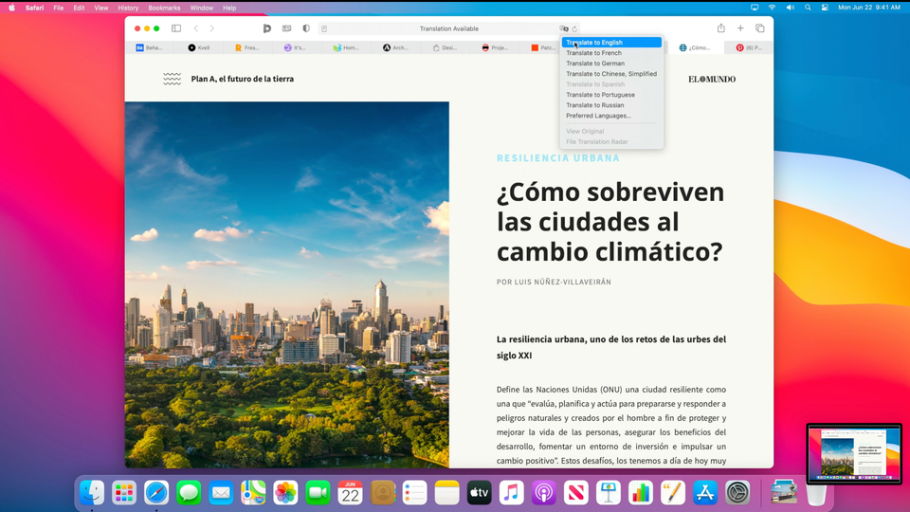Open Apple TV app from the dock

pos(480,493)
